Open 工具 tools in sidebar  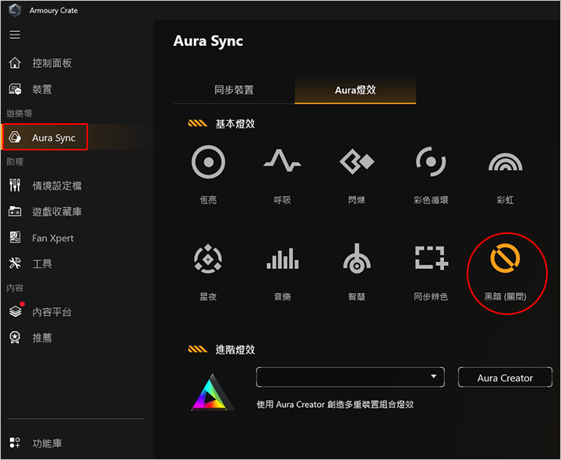pyautogui.click(x=30, y=264)
